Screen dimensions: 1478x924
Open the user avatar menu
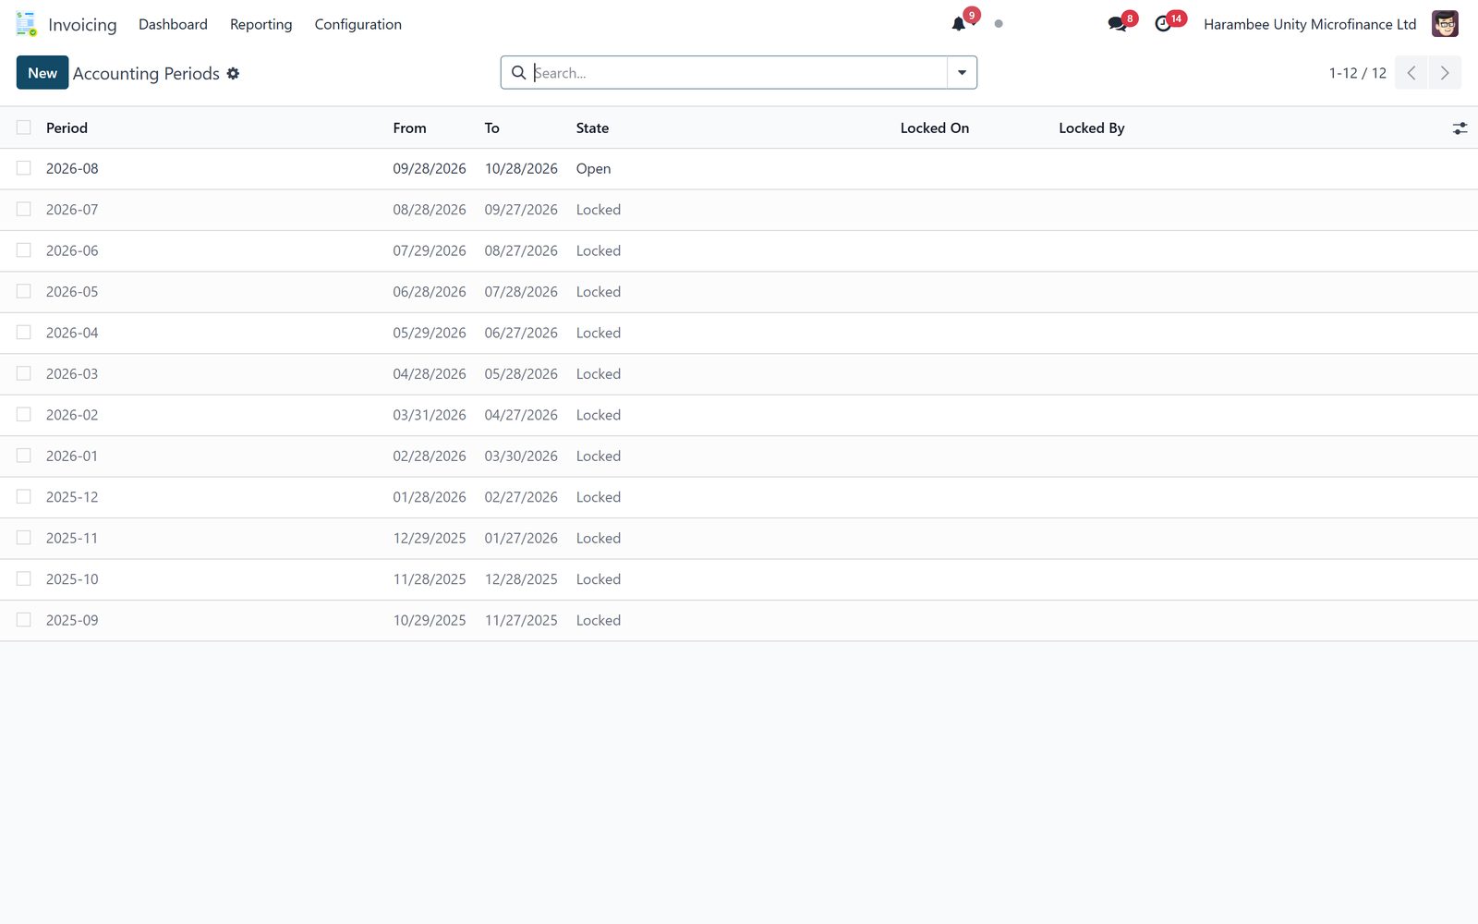1445,24
